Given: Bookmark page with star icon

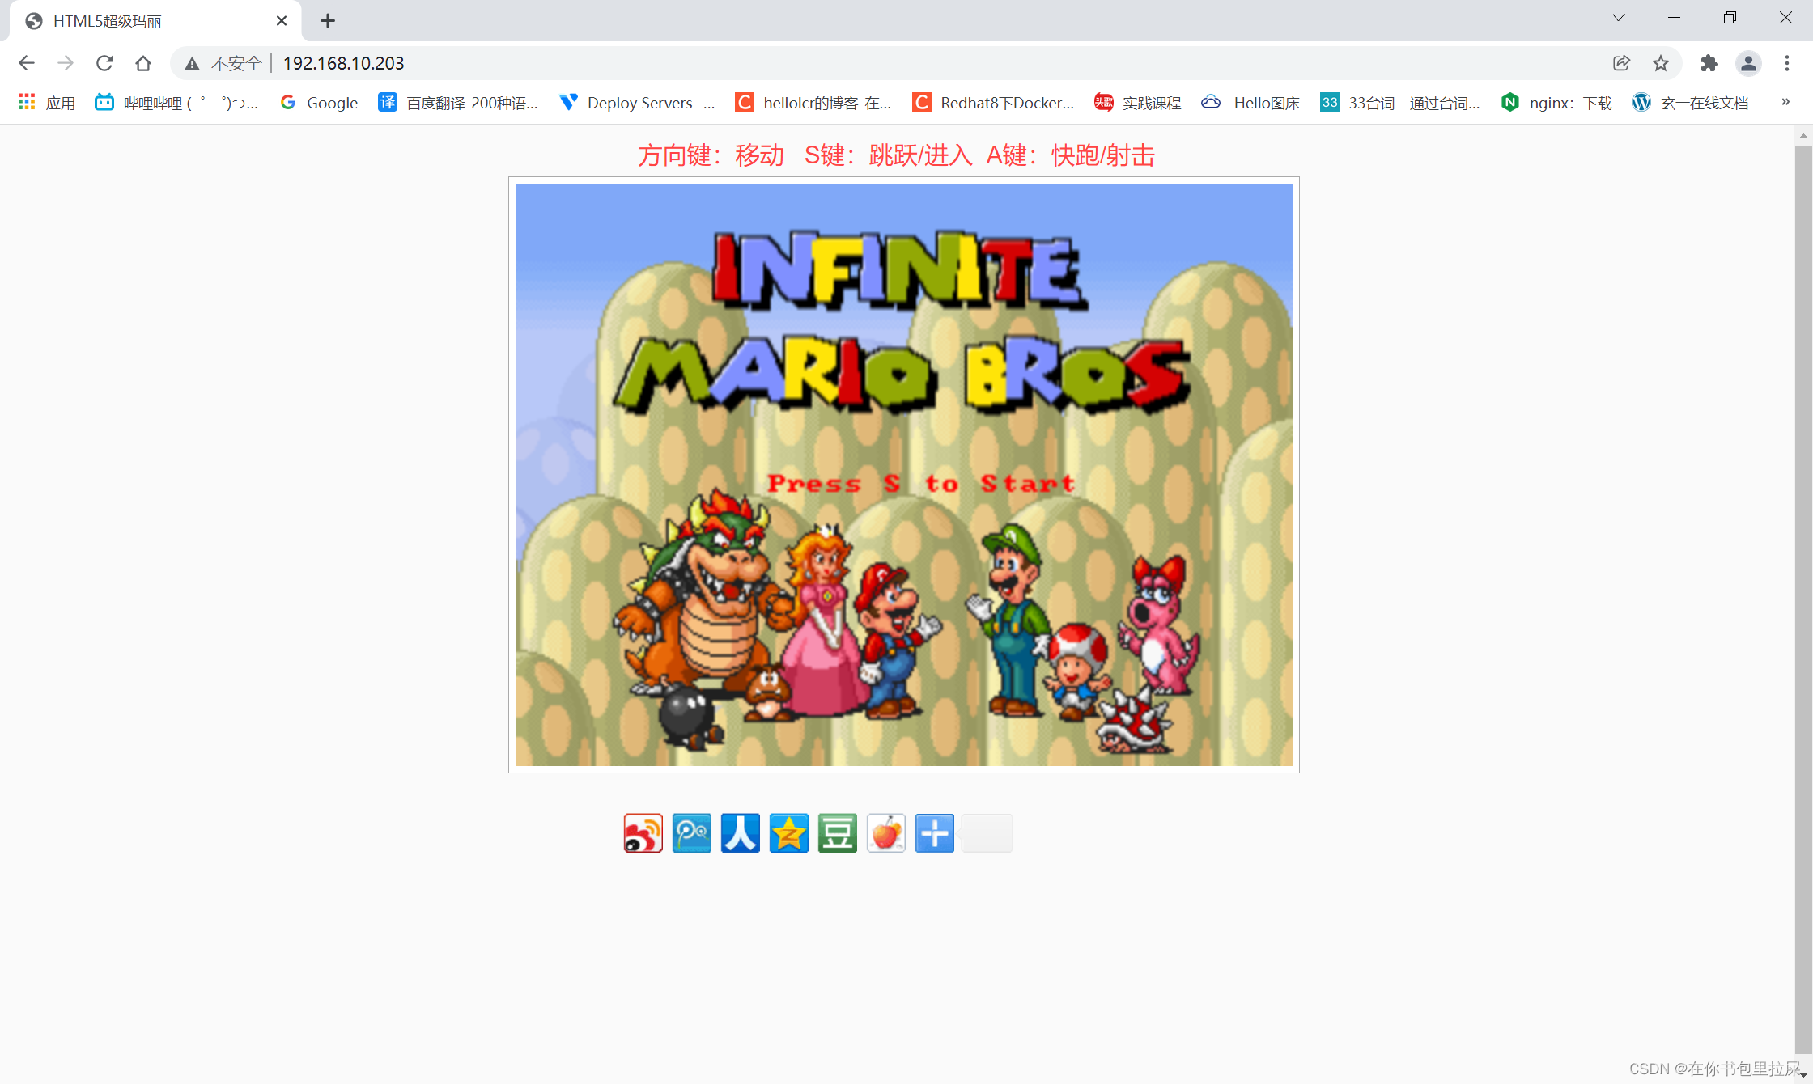Looking at the screenshot, I should pos(1661,63).
